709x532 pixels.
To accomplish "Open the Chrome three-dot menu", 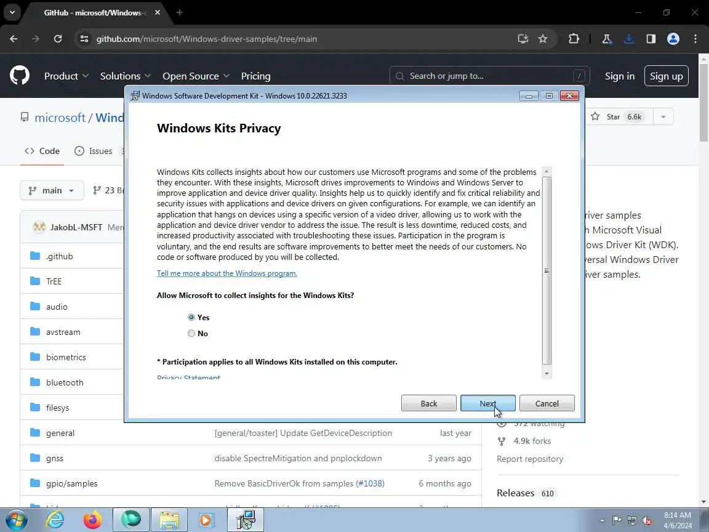I will [x=695, y=39].
